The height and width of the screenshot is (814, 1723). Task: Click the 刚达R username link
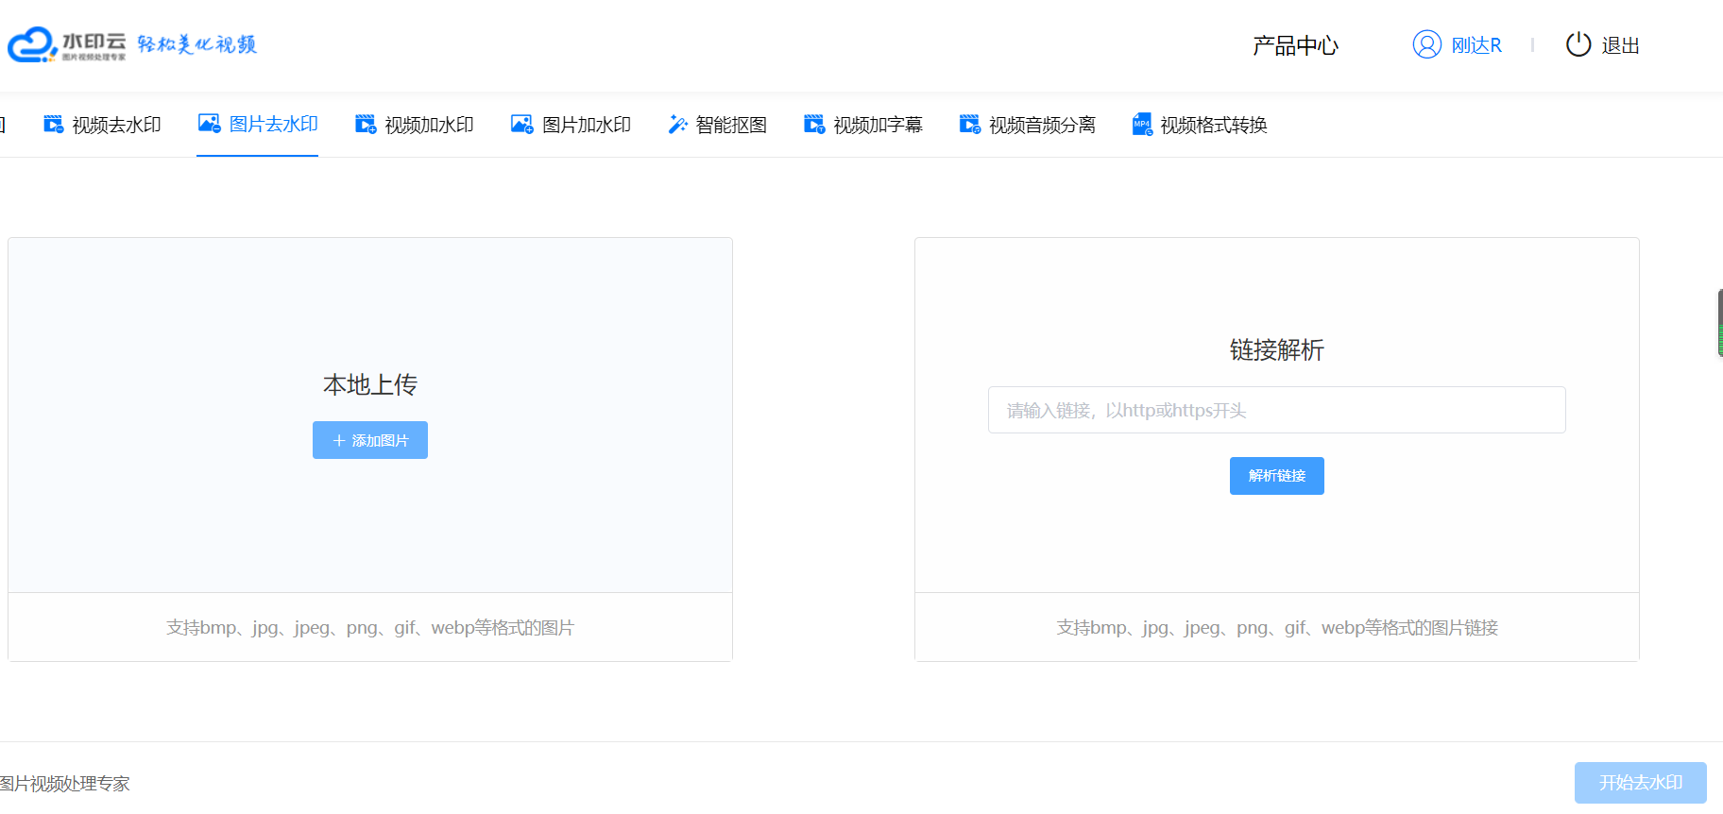point(1476,45)
